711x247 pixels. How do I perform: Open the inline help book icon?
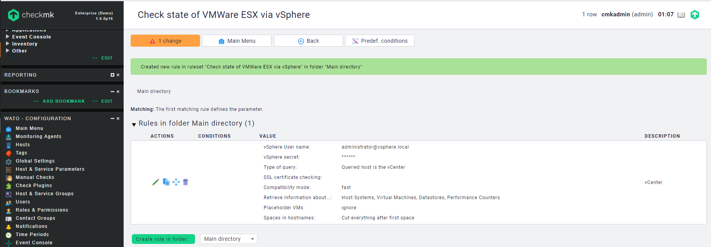point(681,15)
